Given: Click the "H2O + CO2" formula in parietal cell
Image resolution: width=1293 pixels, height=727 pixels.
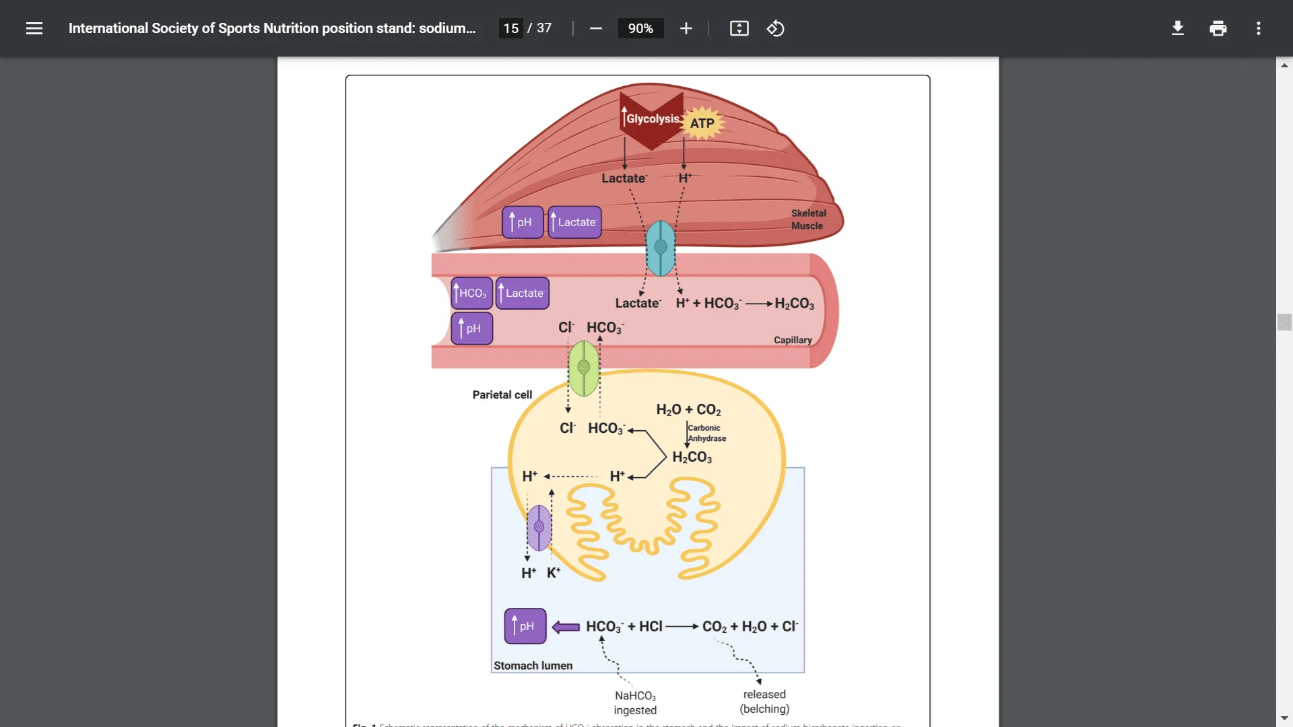Looking at the screenshot, I should coord(688,410).
